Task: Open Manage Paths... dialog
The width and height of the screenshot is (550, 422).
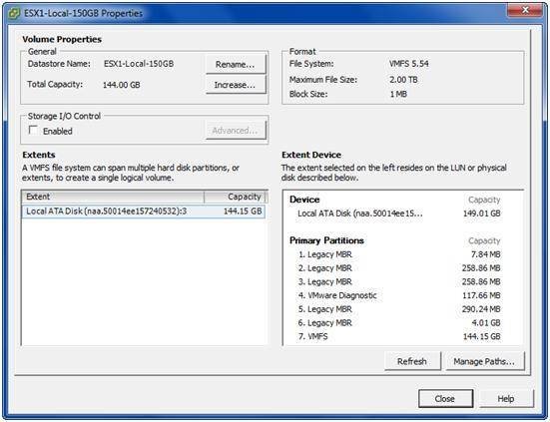Action: pos(484,361)
